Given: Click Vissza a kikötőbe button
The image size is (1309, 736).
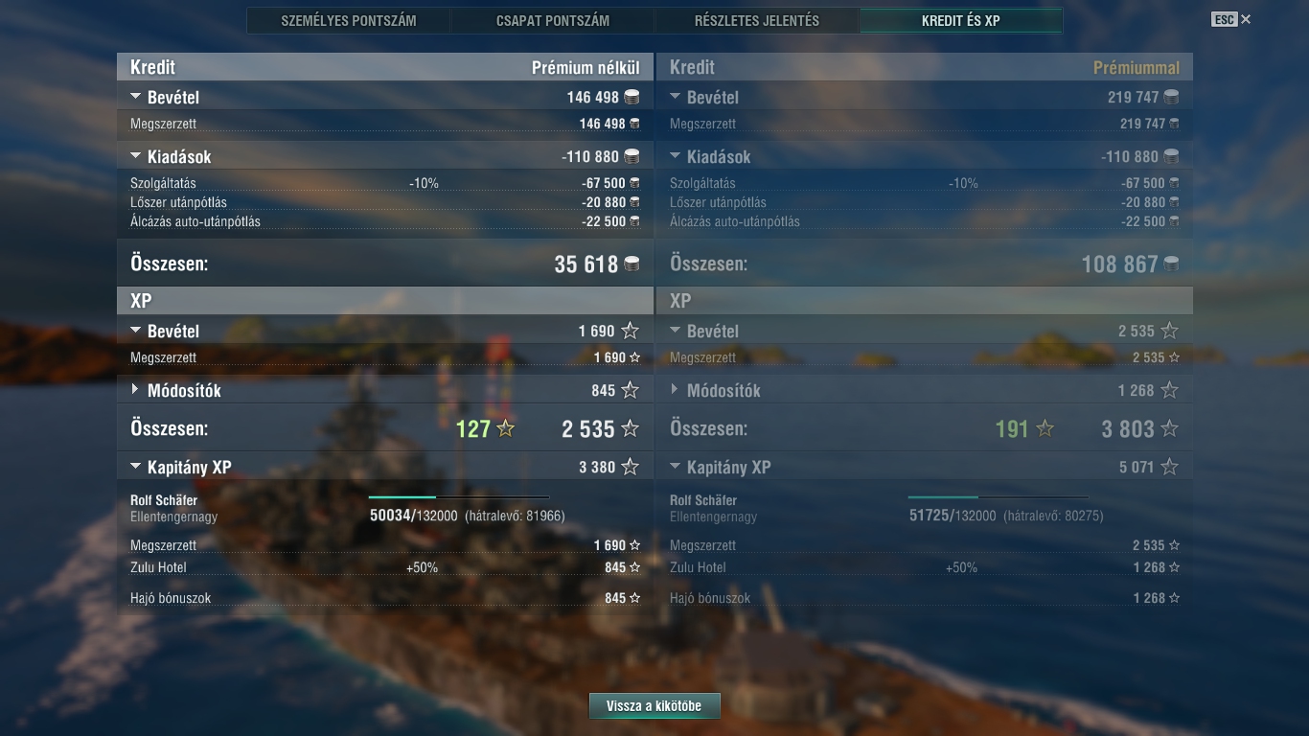Looking at the screenshot, I should click(654, 706).
